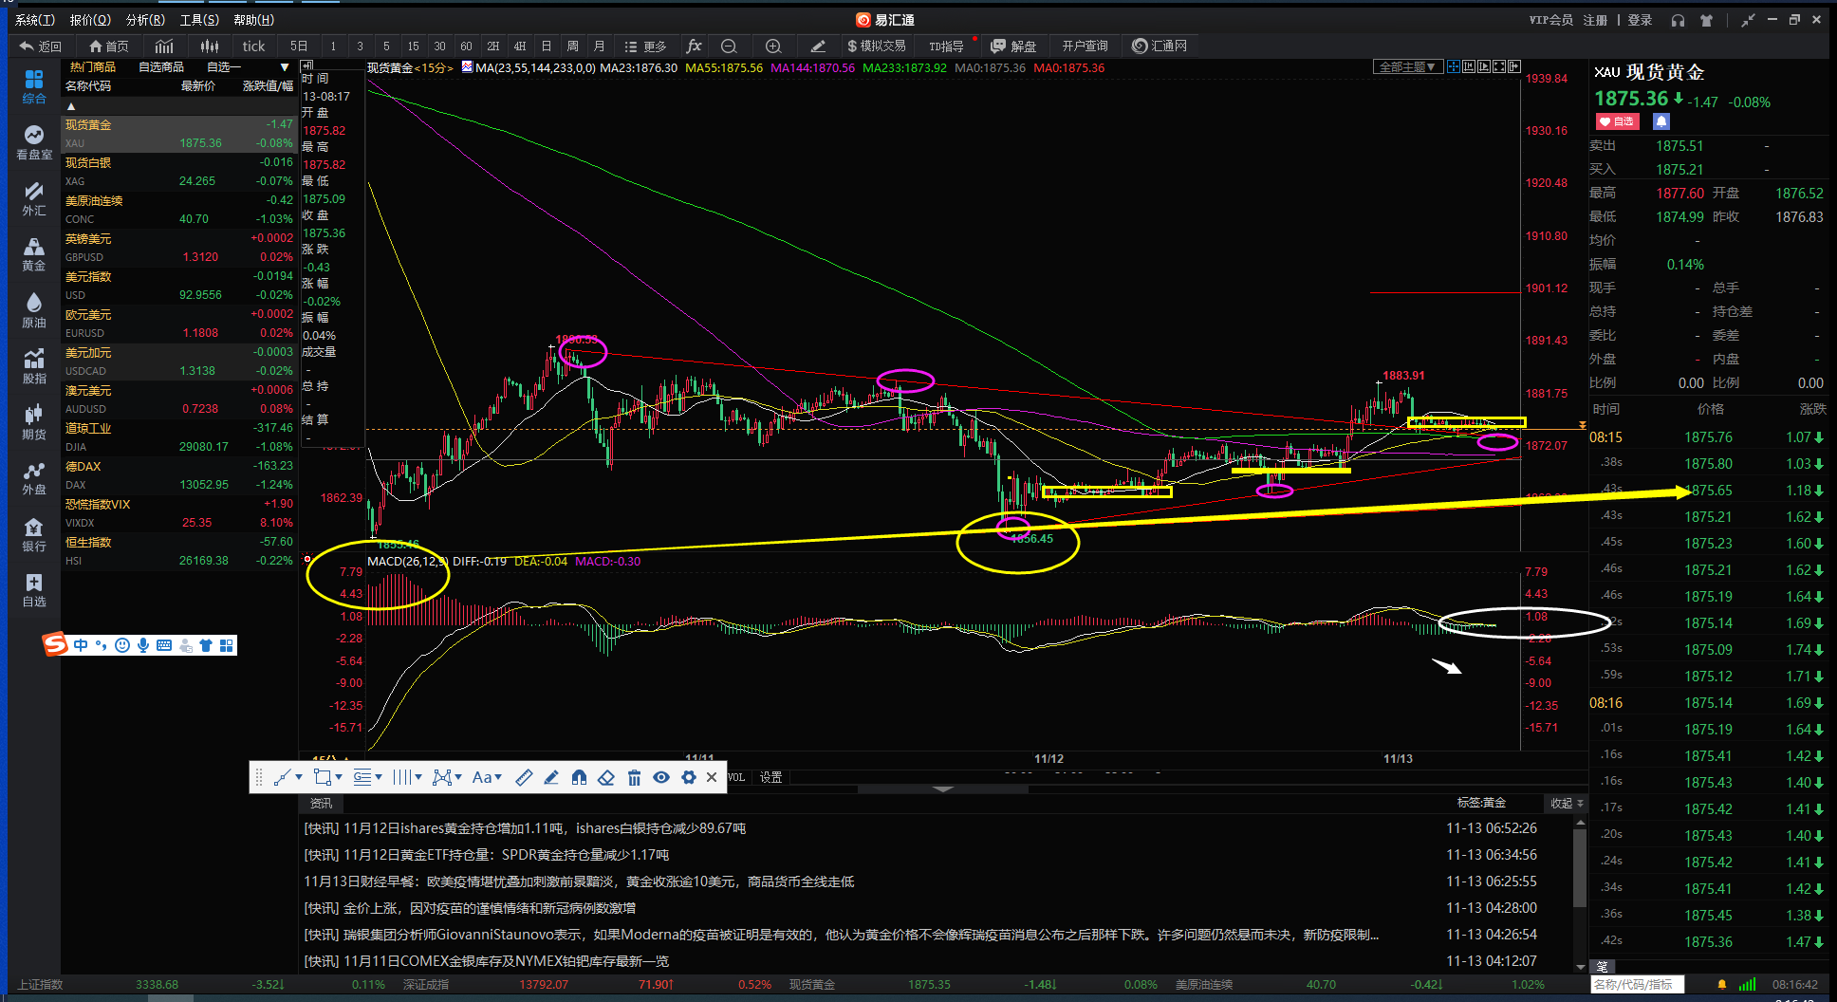Open drawing toolbar settings gear
This screenshot has height=1002, width=1837.
click(x=689, y=777)
